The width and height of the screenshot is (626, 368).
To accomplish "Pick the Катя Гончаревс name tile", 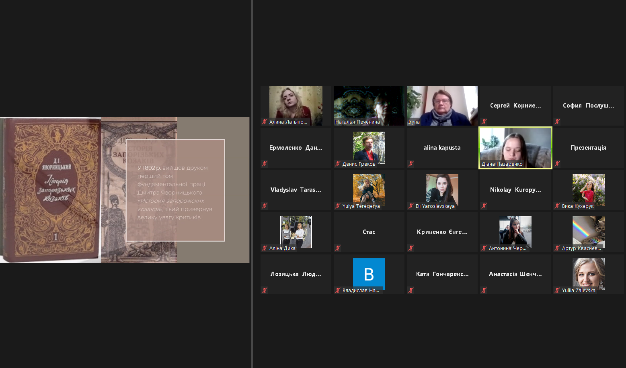I will 442,274.
